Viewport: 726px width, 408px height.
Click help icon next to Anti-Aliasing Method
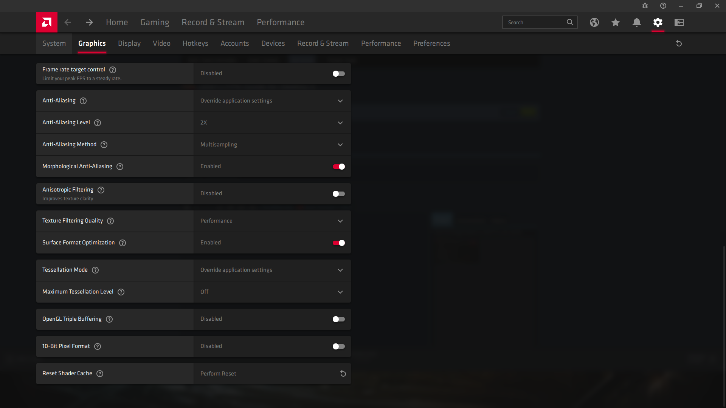pyautogui.click(x=104, y=145)
